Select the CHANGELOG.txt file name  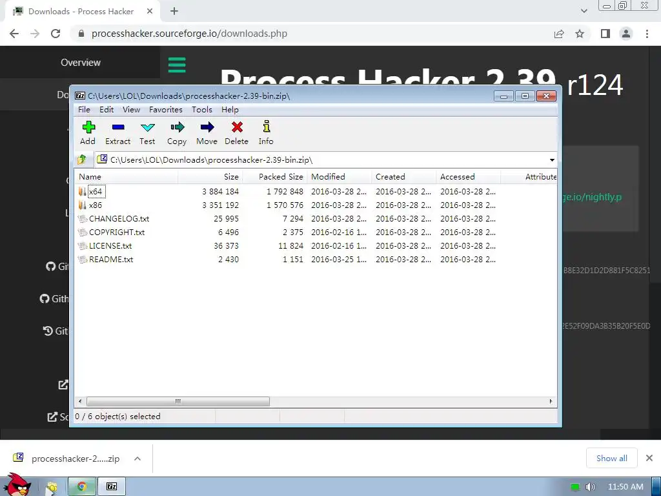click(x=119, y=218)
